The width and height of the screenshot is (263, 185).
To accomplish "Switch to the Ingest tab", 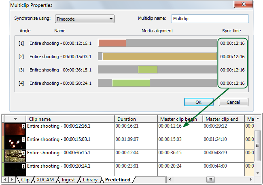I will [68, 180].
